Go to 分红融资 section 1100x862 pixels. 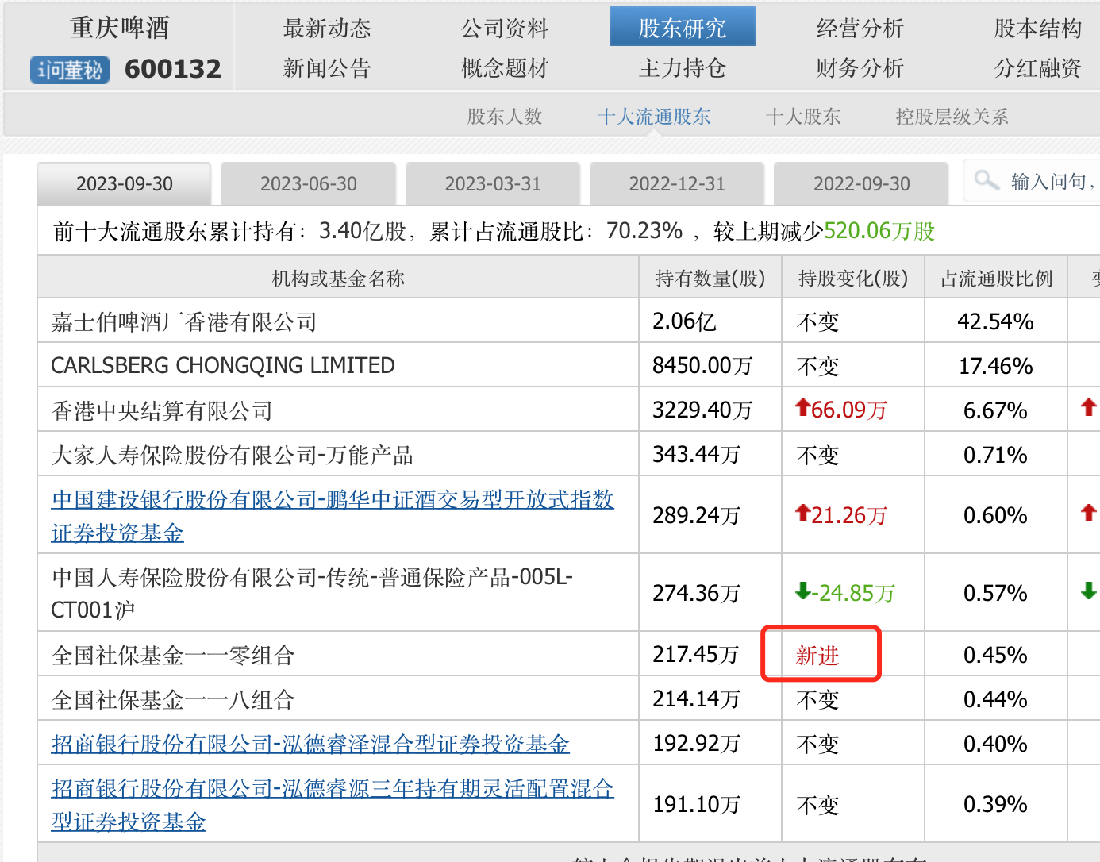(x=1038, y=68)
